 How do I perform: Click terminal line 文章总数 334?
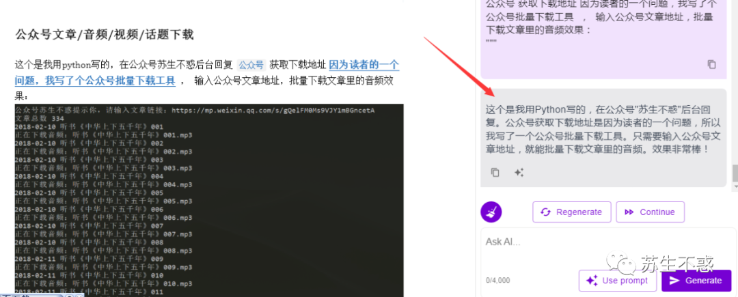[39, 118]
